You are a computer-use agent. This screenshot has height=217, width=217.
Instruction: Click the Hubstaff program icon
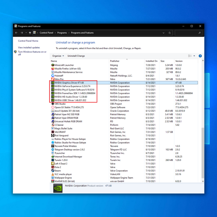pos(53,76)
